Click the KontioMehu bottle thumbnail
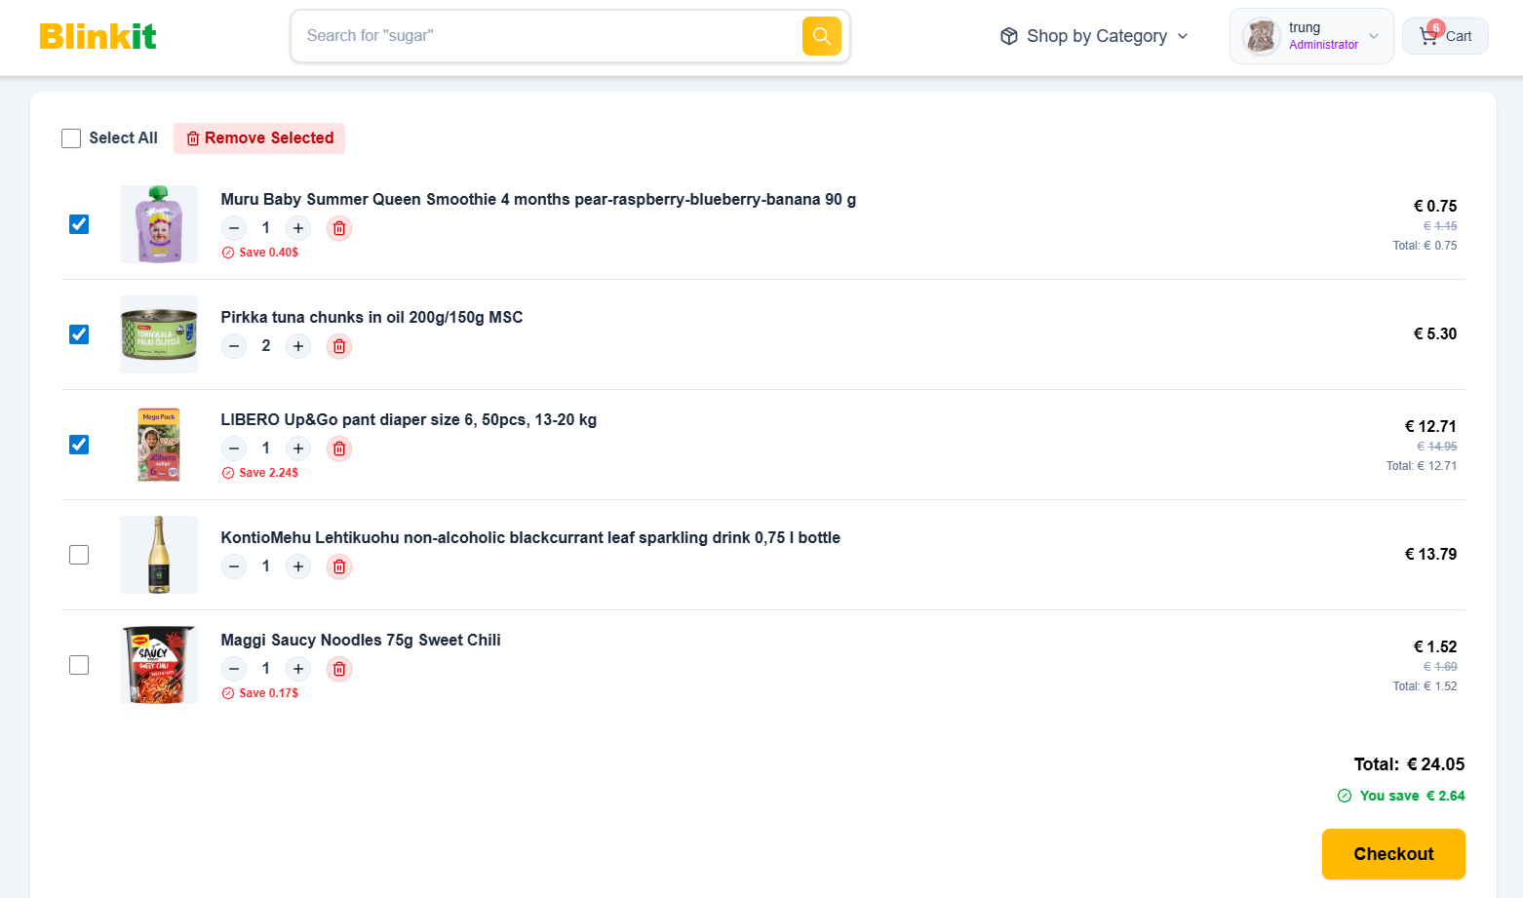The height and width of the screenshot is (898, 1523). click(159, 555)
